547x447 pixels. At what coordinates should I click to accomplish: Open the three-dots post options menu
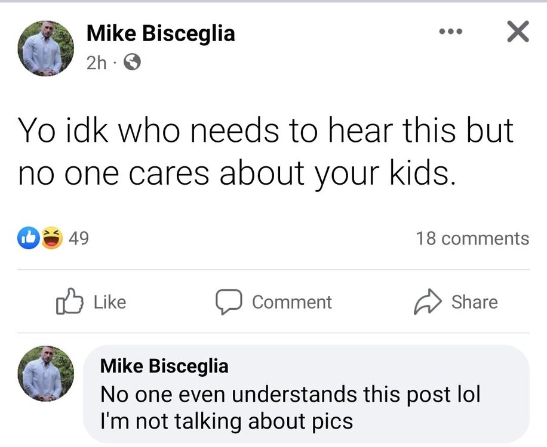click(449, 32)
